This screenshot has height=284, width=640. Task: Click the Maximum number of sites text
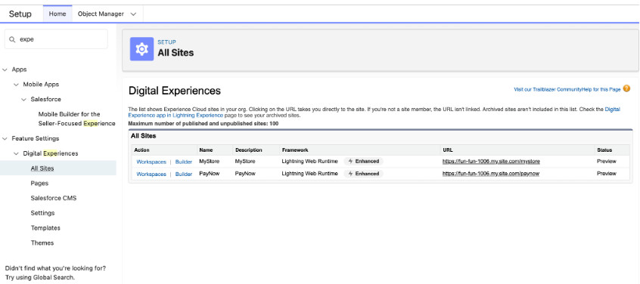coord(203,123)
